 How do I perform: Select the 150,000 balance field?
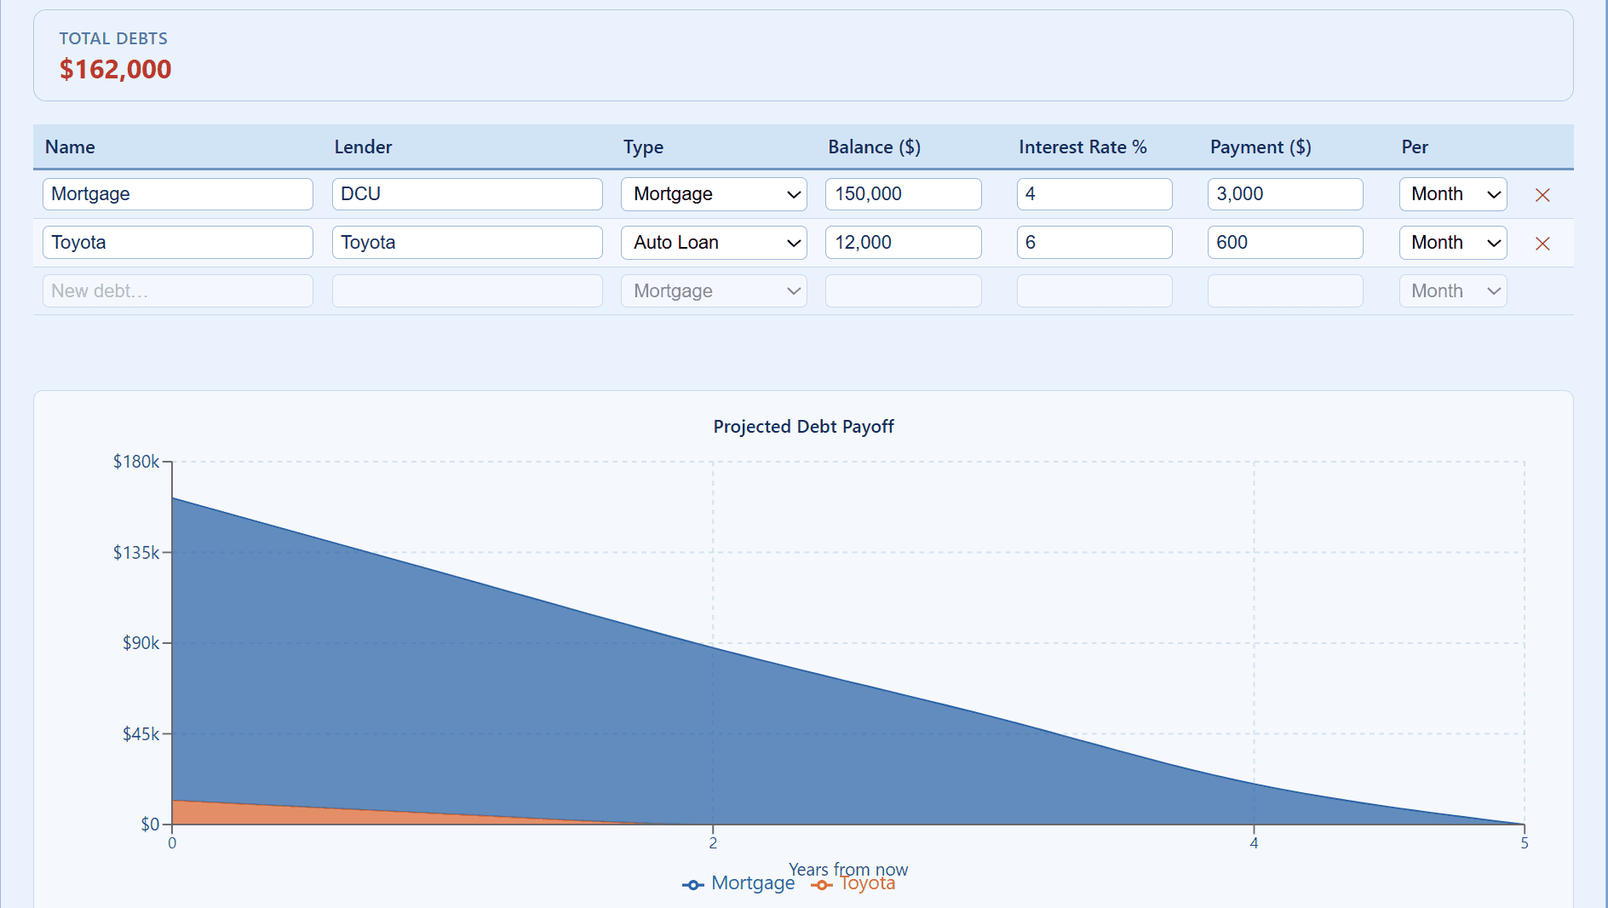click(x=903, y=194)
